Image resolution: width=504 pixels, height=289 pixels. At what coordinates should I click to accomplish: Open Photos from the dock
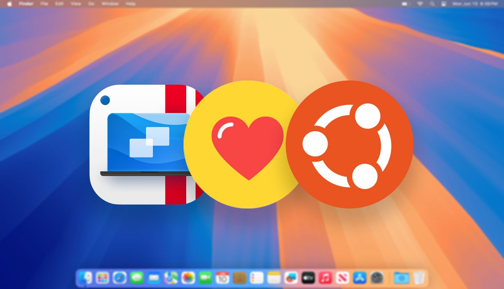[188, 278]
